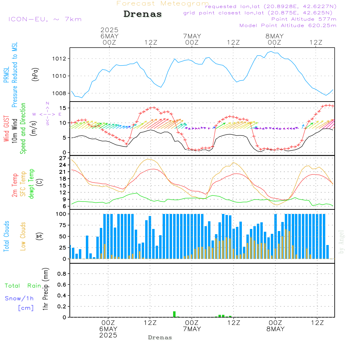Click the bold 'Drenas' title above the charts
The height and width of the screenshot is (349, 349).
143,14
